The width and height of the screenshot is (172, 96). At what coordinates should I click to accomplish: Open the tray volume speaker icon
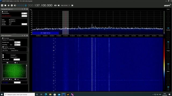coord(157,94)
